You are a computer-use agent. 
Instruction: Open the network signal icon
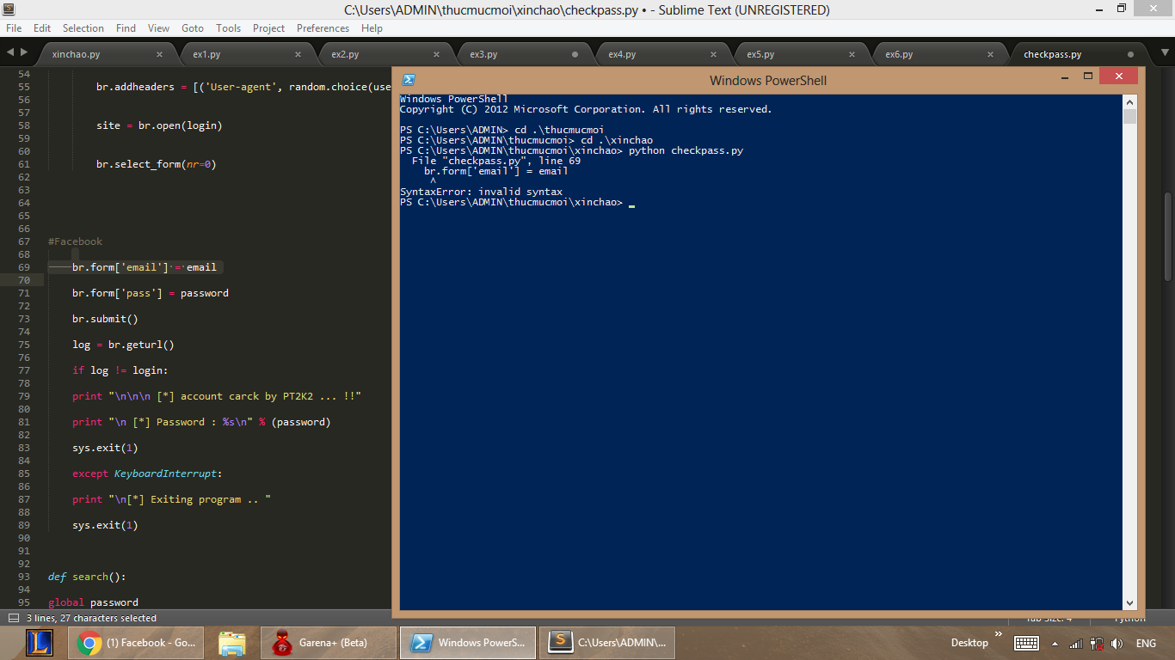[x=1076, y=644]
